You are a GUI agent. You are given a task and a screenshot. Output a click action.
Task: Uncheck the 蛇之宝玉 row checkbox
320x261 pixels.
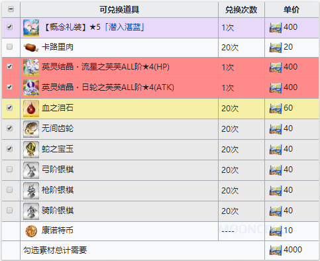(x=9, y=148)
